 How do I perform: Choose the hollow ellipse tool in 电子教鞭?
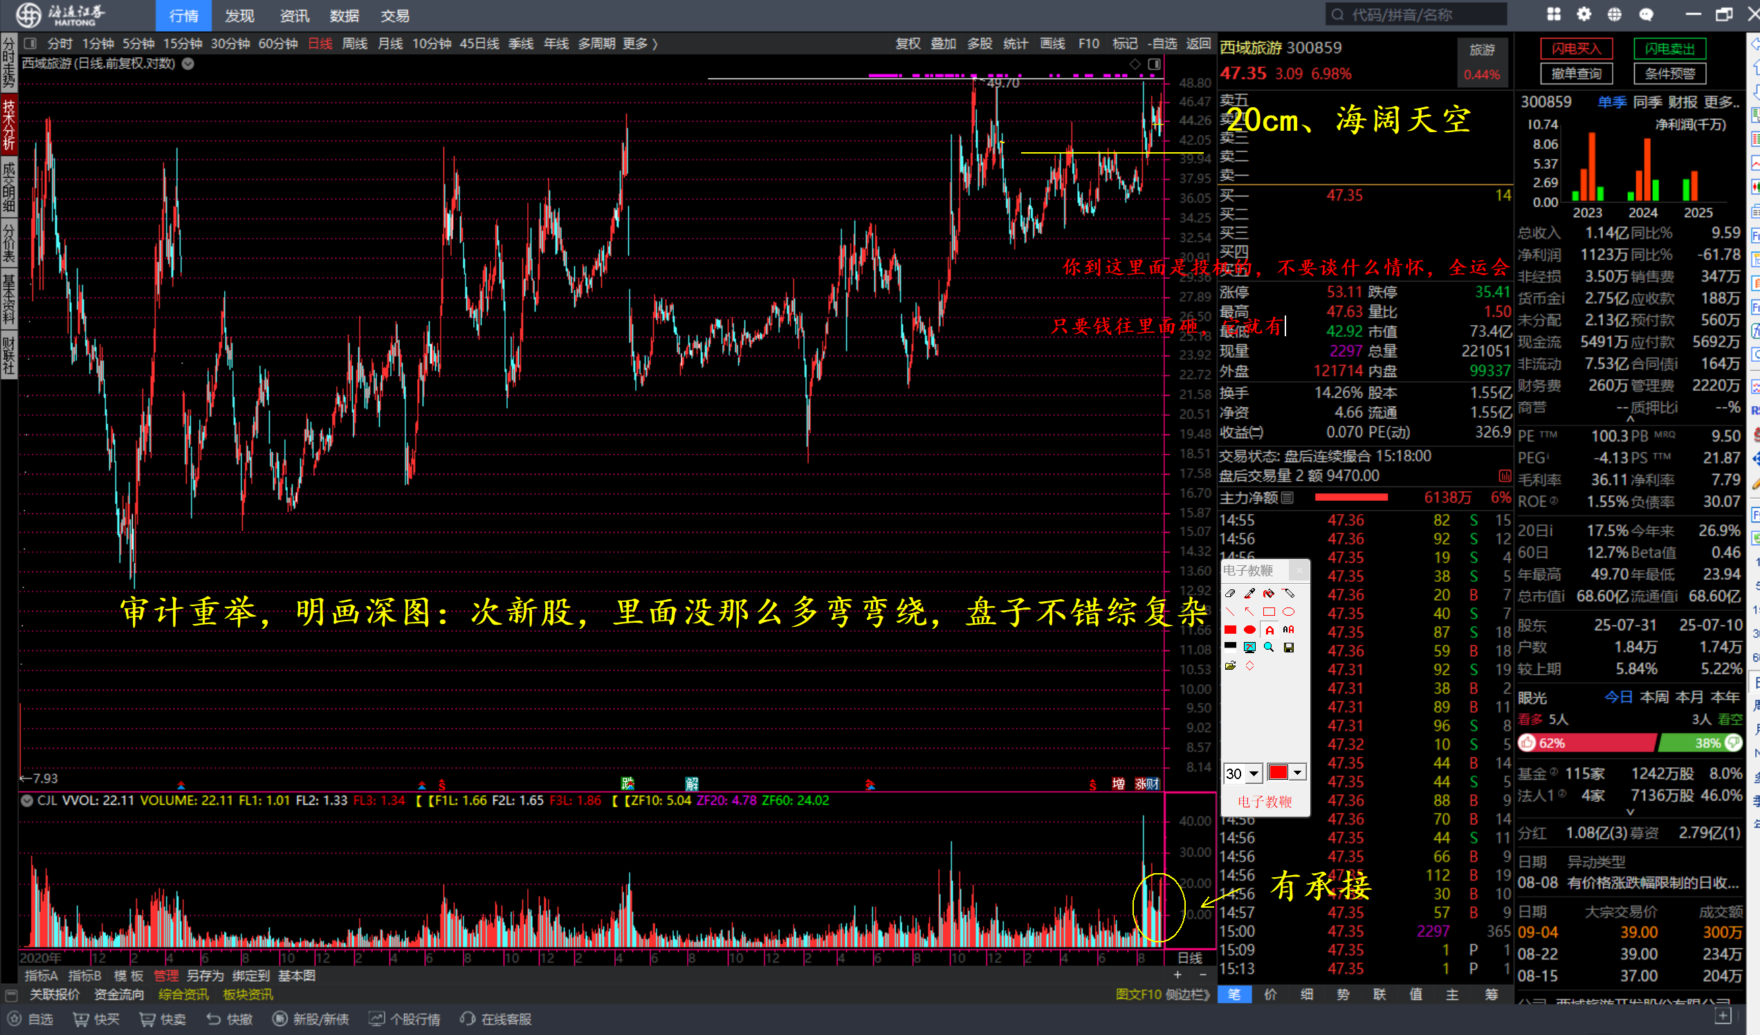click(1289, 612)
